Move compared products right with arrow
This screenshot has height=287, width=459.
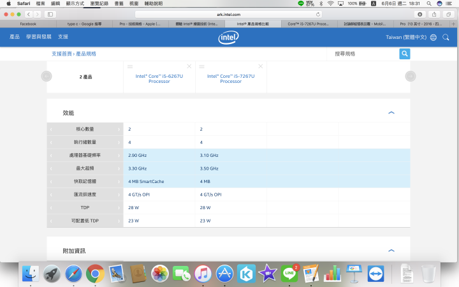[411, 76]
